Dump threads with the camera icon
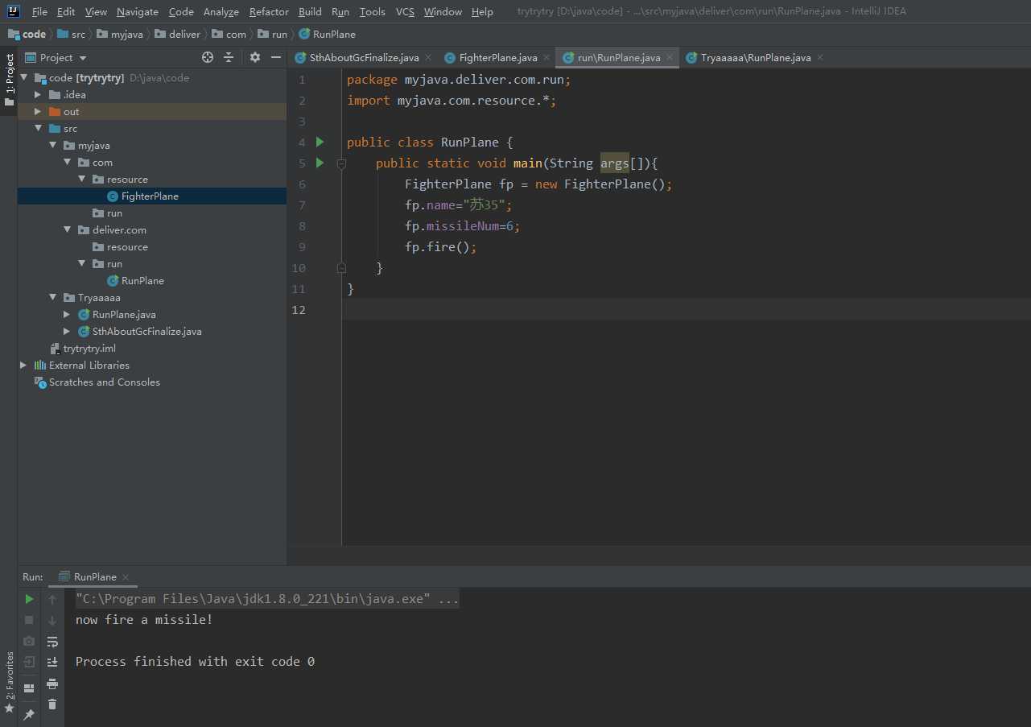 coord(29,641)
